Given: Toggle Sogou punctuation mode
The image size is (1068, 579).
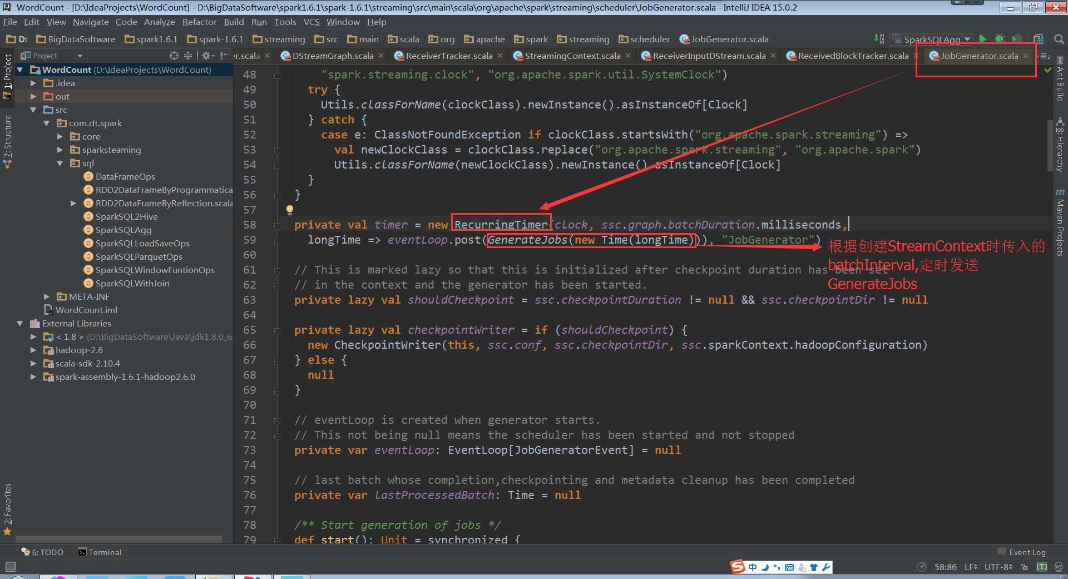Looking at the screenshot, I should pyautogui.click(x=777, y=567).
